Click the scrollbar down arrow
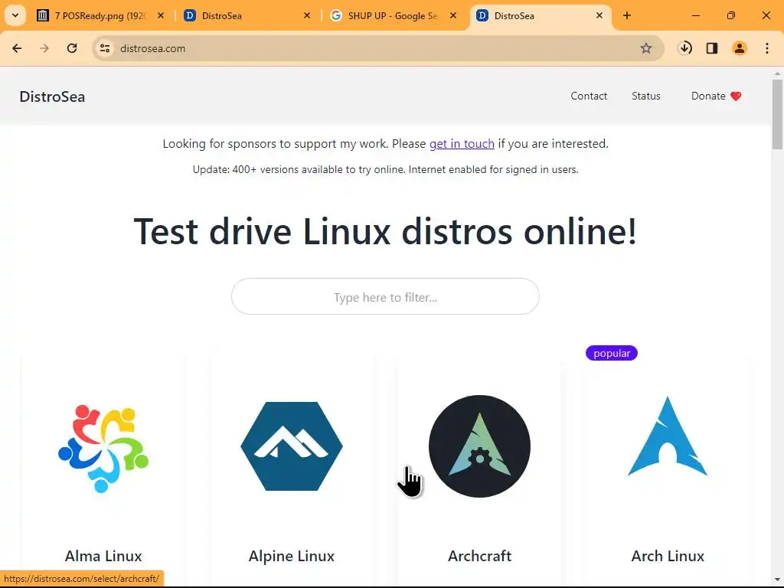784x588 pixels. point(777,580)
